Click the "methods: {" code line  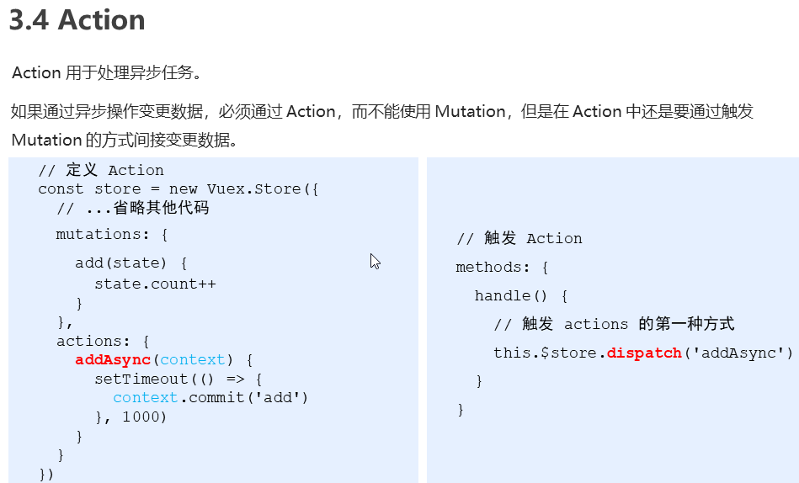point(502,268)
